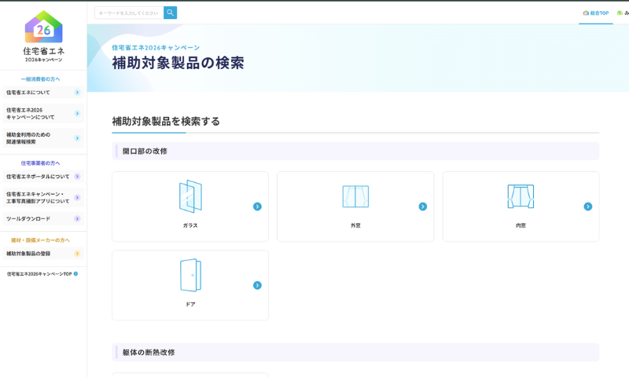Open ツールダウンロード in sidebar

coord(42,219)
